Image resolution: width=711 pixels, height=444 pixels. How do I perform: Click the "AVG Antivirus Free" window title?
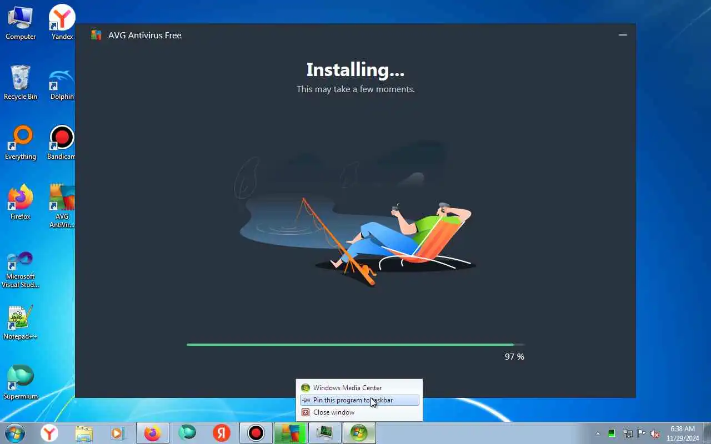[x=145, y=35]
